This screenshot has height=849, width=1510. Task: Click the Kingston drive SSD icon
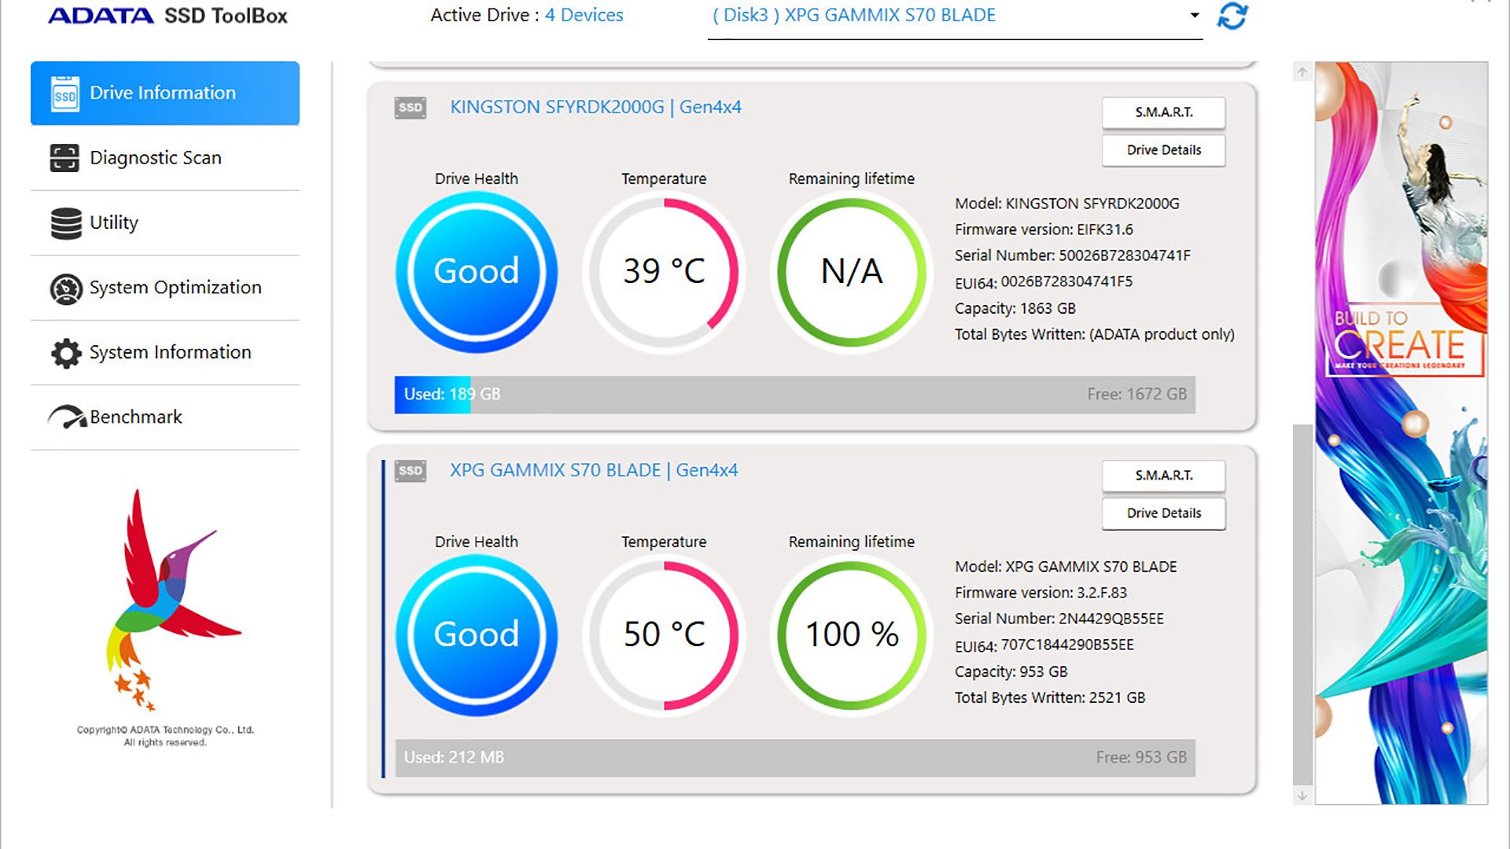410,108
